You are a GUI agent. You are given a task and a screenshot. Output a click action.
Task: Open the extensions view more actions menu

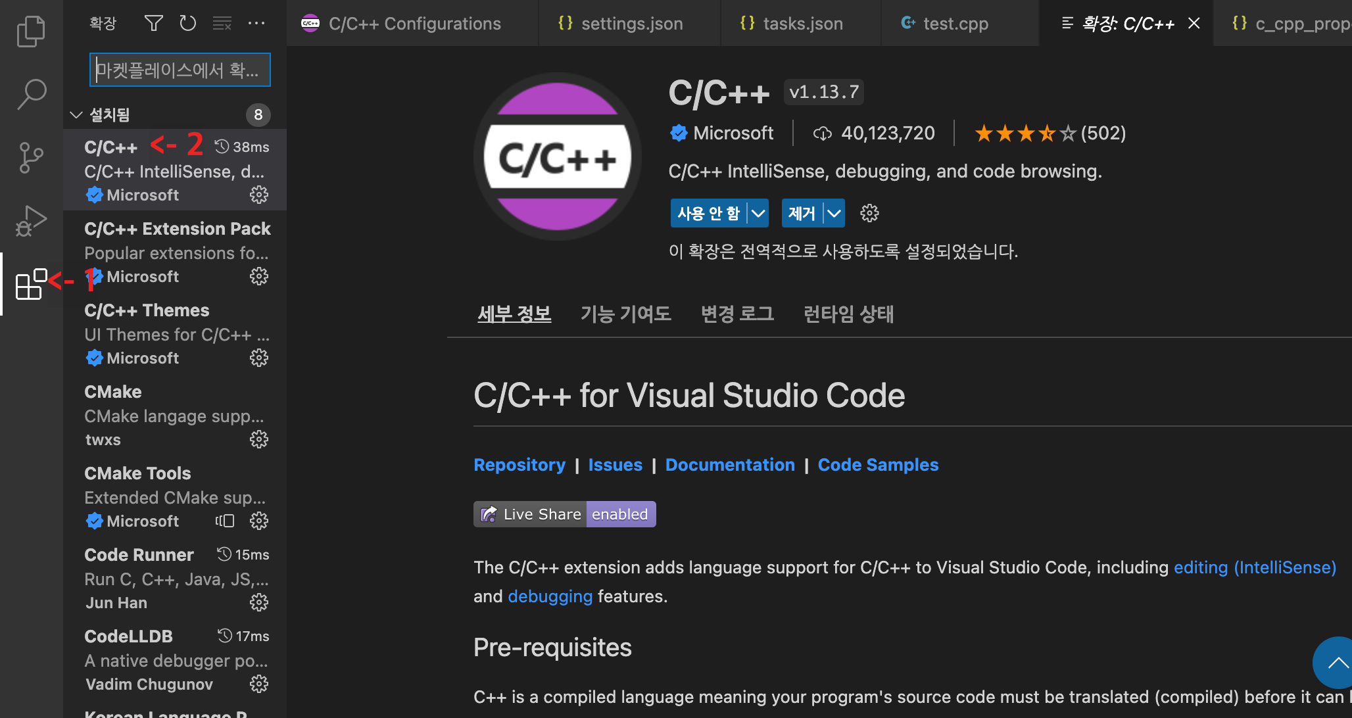[256, 24]
